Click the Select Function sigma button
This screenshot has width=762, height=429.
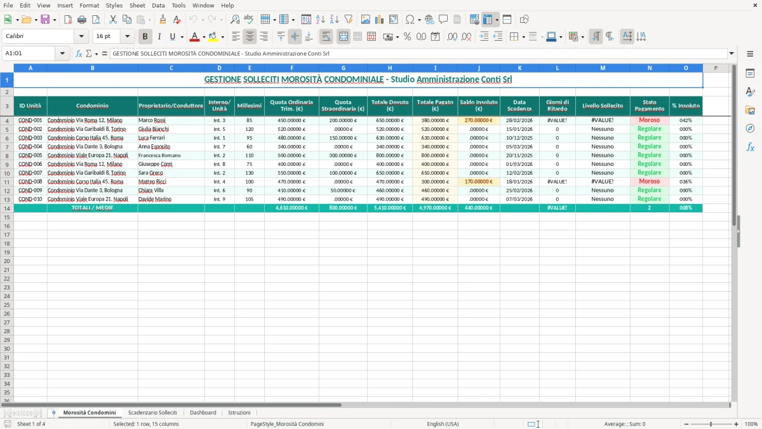pyautogui.click(x=90, y=54)
